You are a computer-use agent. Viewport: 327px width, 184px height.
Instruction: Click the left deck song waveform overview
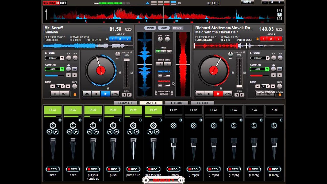(x=88, y=46)
